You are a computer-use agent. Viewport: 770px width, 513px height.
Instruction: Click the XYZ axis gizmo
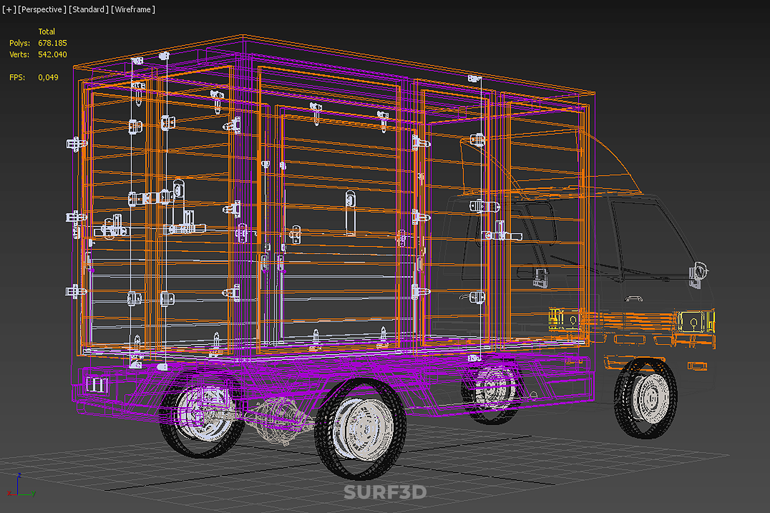[19, 487]
